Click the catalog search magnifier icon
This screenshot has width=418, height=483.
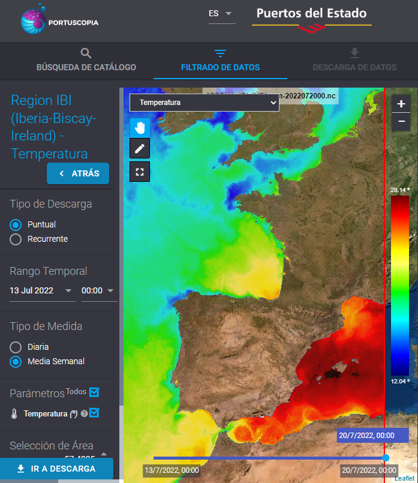pyautogui.click(x=86, y=53)
